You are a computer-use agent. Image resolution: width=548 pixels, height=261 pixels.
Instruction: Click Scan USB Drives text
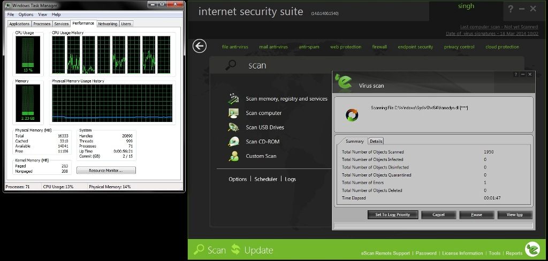[265, 127]
